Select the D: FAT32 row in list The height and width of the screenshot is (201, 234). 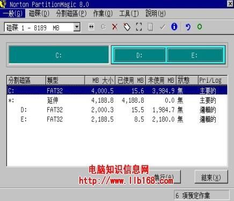click(117, 110)
